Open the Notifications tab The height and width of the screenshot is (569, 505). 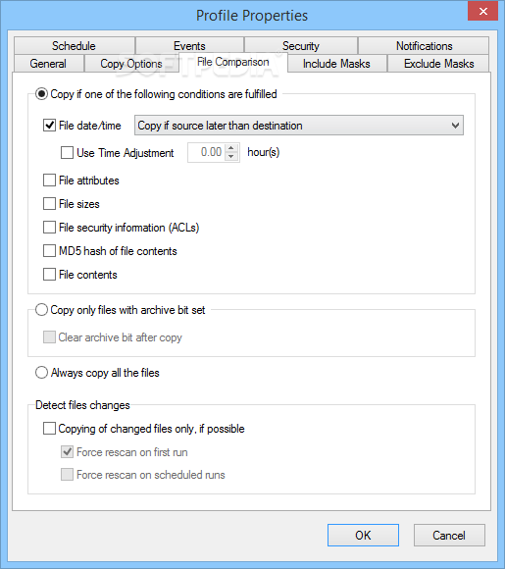point(424,46)
